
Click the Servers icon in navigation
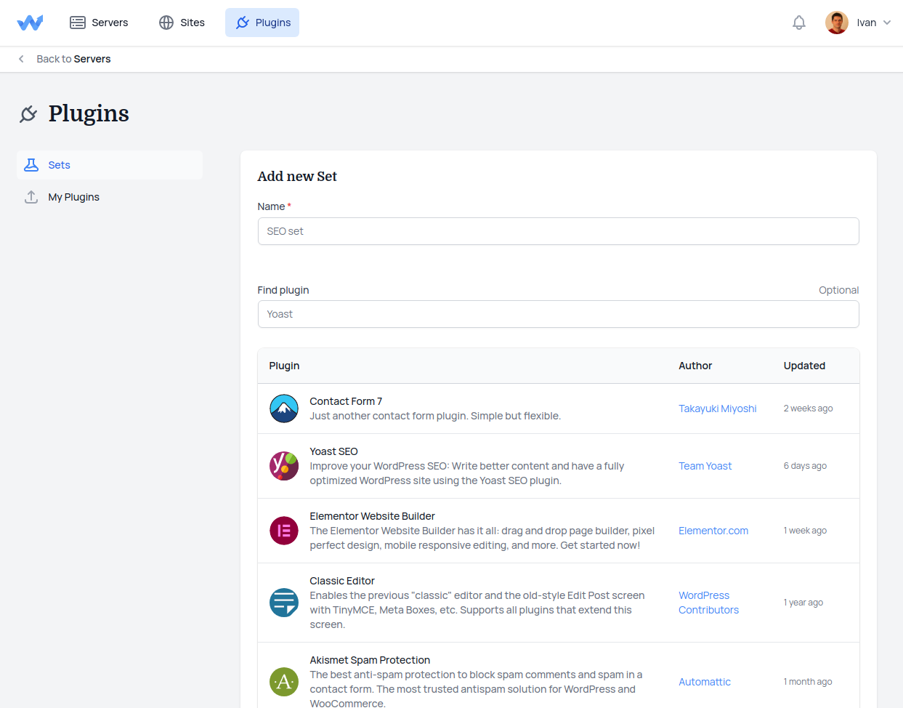(78, 23)
